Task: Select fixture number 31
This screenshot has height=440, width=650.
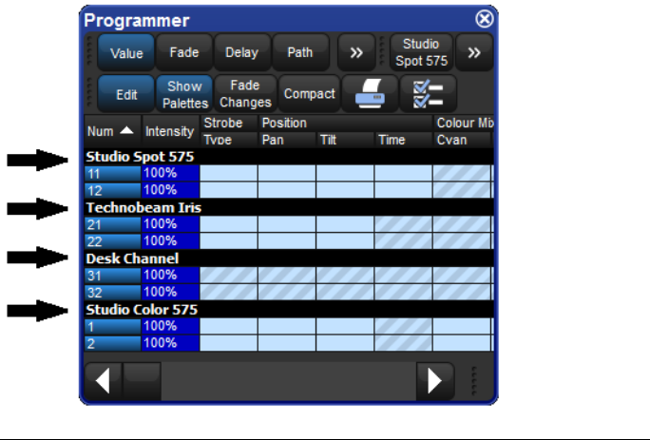Action: [113, 276]
